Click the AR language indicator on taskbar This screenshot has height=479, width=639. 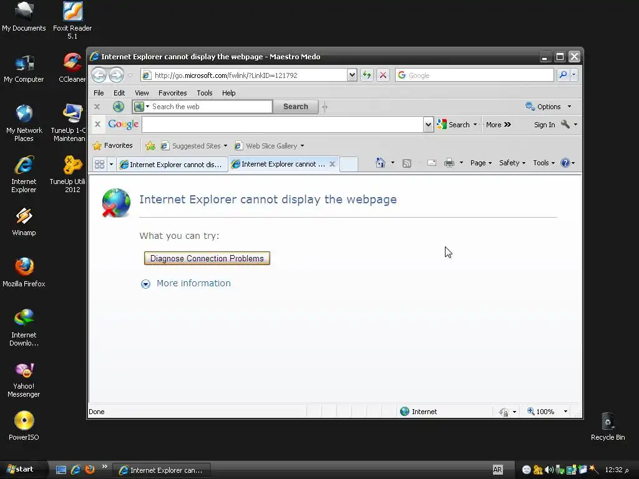coord(497,470)
